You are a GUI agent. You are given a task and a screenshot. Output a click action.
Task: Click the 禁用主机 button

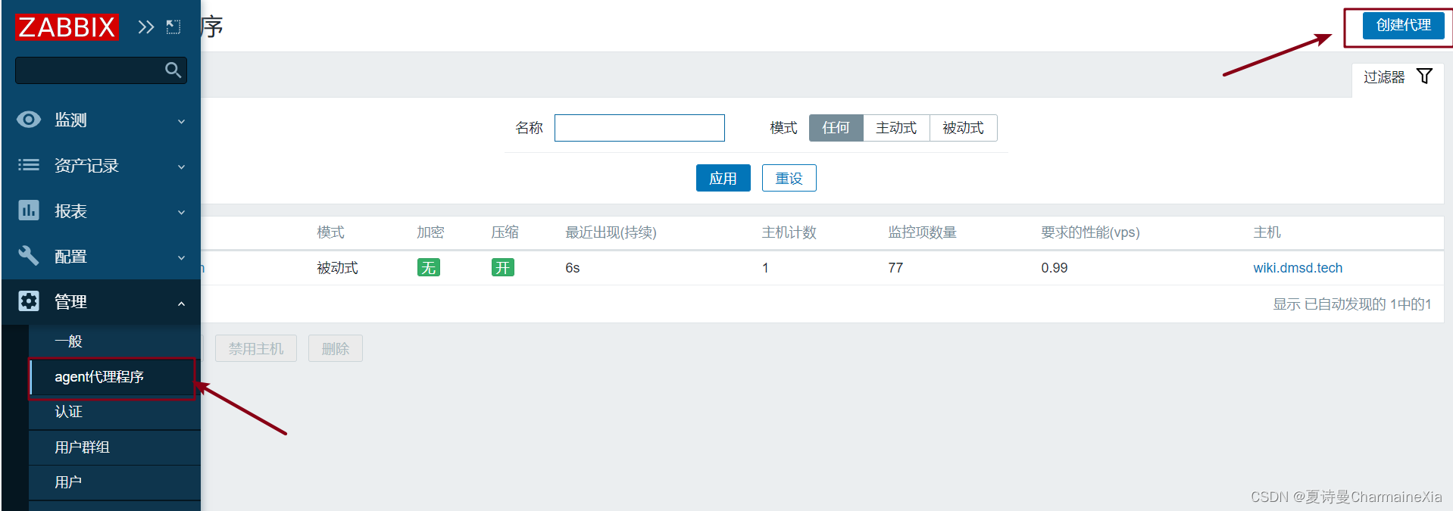point(256,348)
